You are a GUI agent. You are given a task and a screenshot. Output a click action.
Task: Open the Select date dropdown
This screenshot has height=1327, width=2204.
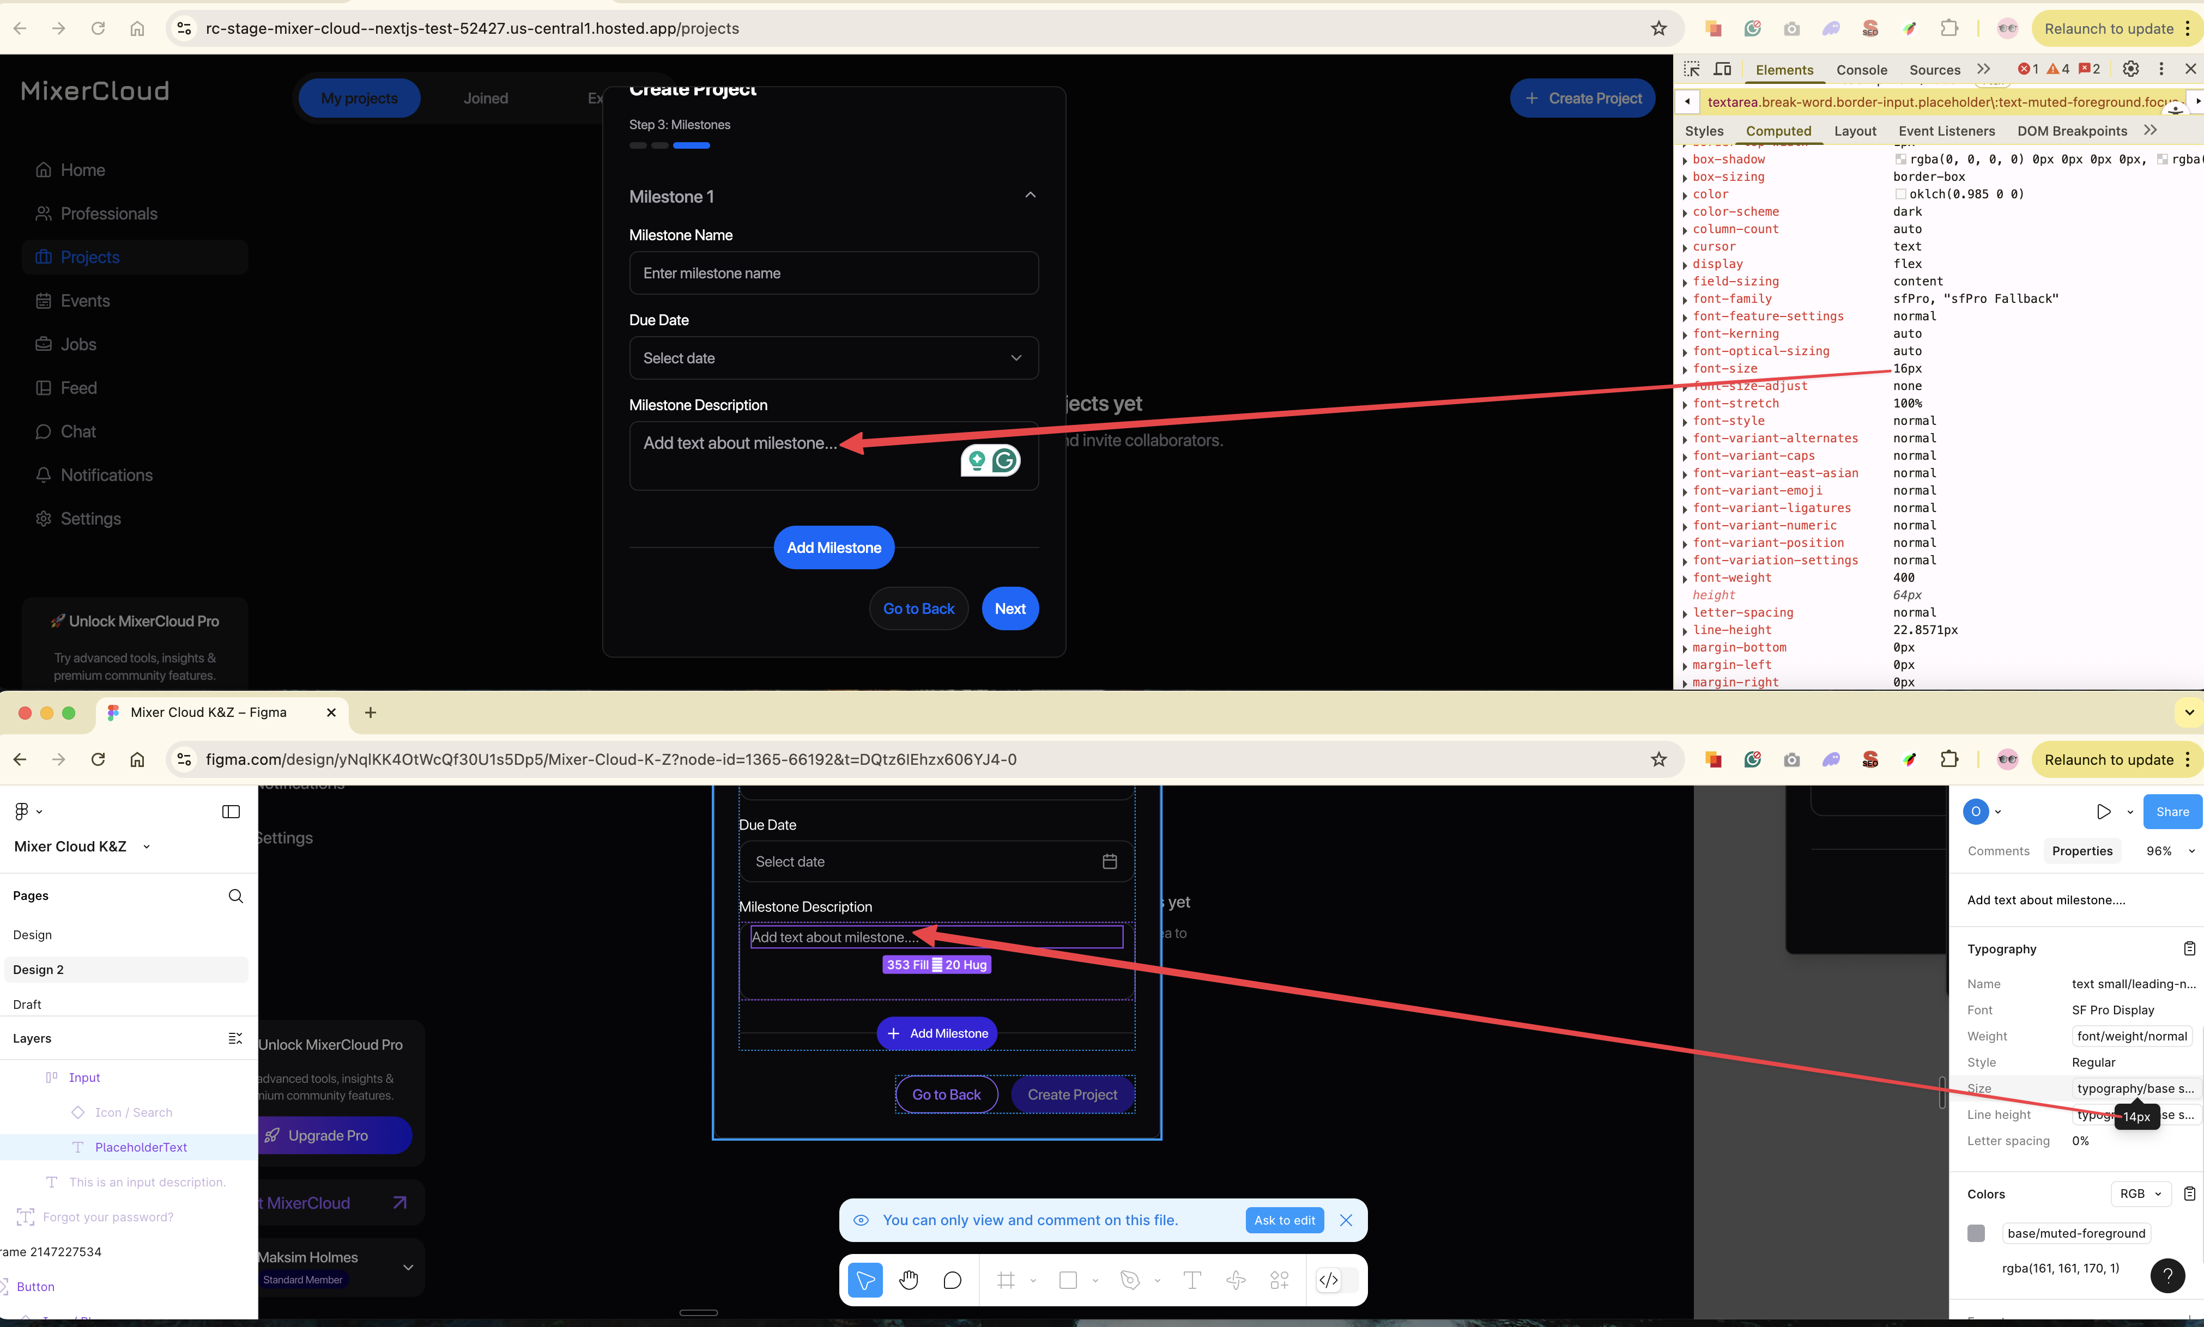click(x=833, y=358)
